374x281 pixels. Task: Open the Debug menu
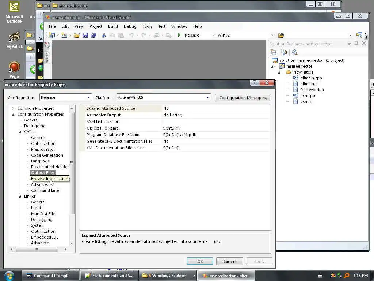coord(130,26)
